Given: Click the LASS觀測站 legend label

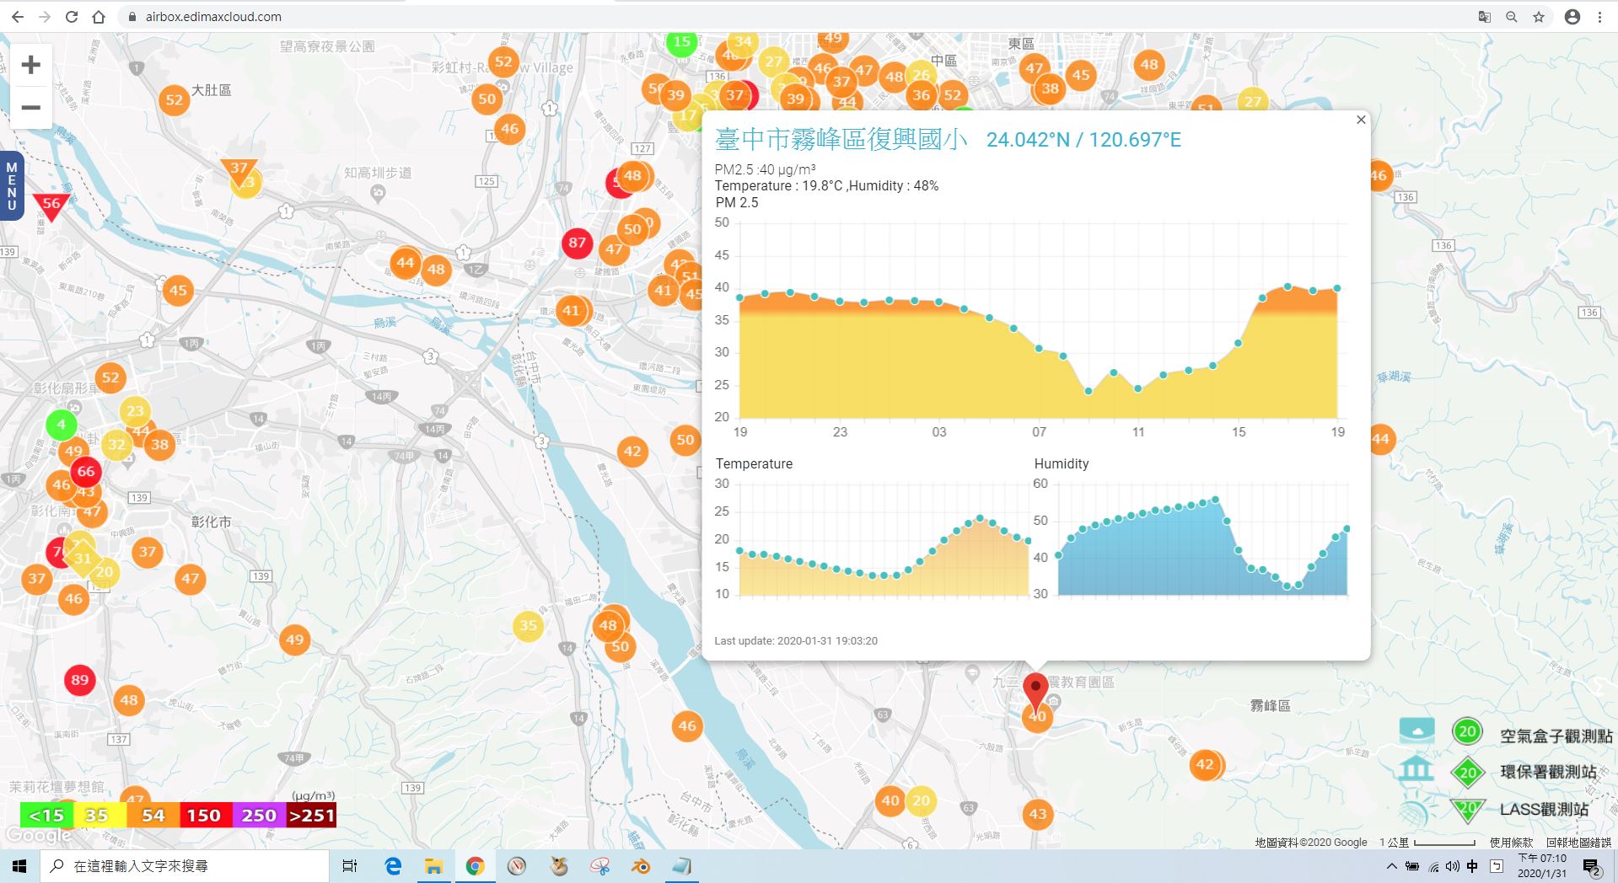Looking at the screenshot, I should [x=1544, y=809].
